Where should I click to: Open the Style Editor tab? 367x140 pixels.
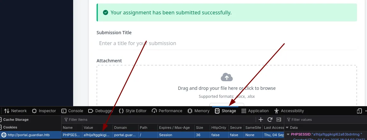pyautogui.click(x=132, y=111)
